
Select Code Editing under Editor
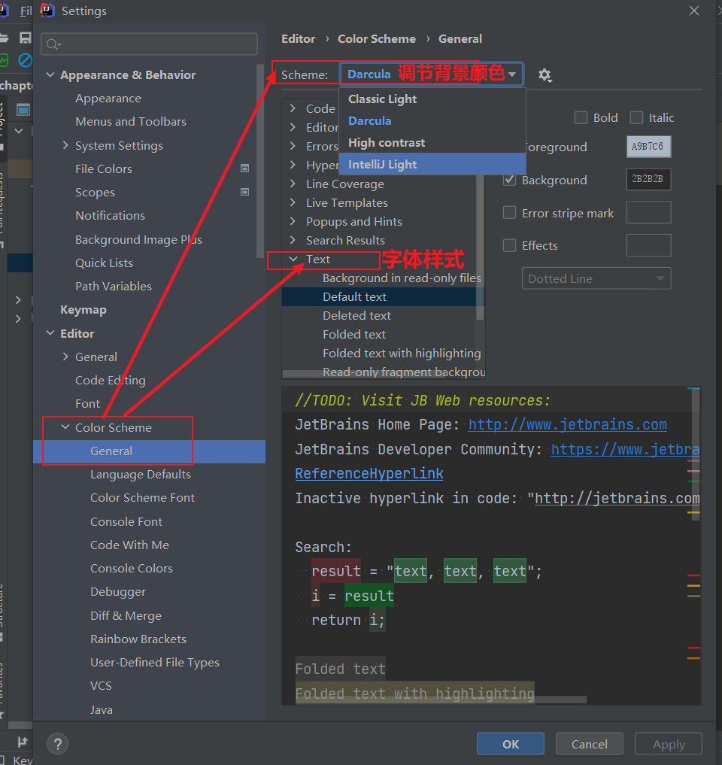pyautogui.click(x=111, y=381)
